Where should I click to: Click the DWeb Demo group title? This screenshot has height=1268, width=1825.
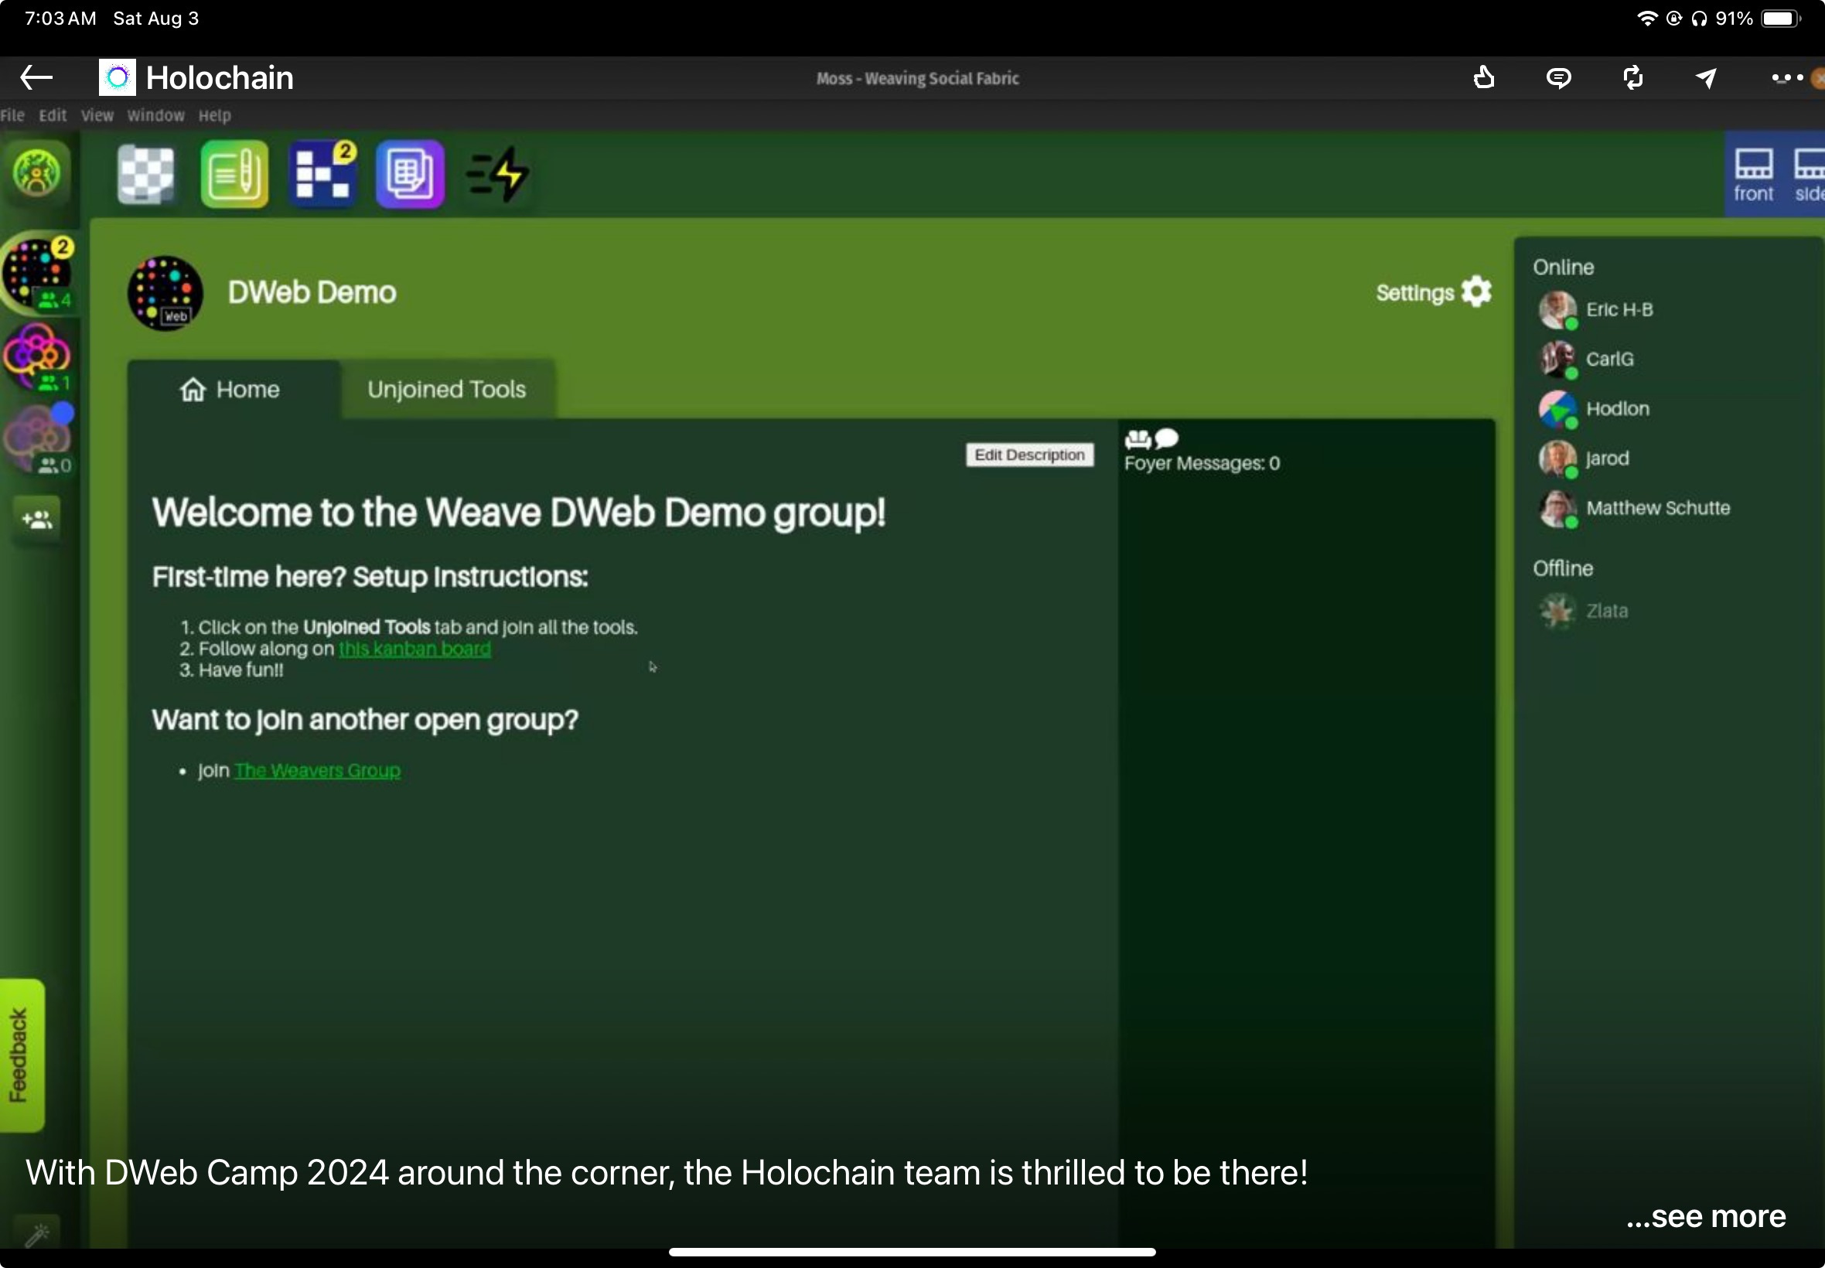[x=312, y=291]
